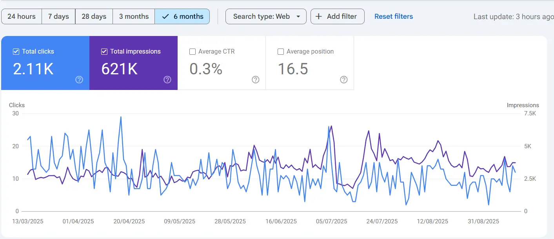The image size is (554, 239).
Task: Click the plus icon on Add filter
Action: [x=319, y=16]
